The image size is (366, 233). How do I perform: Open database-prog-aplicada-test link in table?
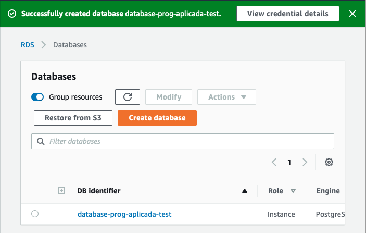pos(124,214)
